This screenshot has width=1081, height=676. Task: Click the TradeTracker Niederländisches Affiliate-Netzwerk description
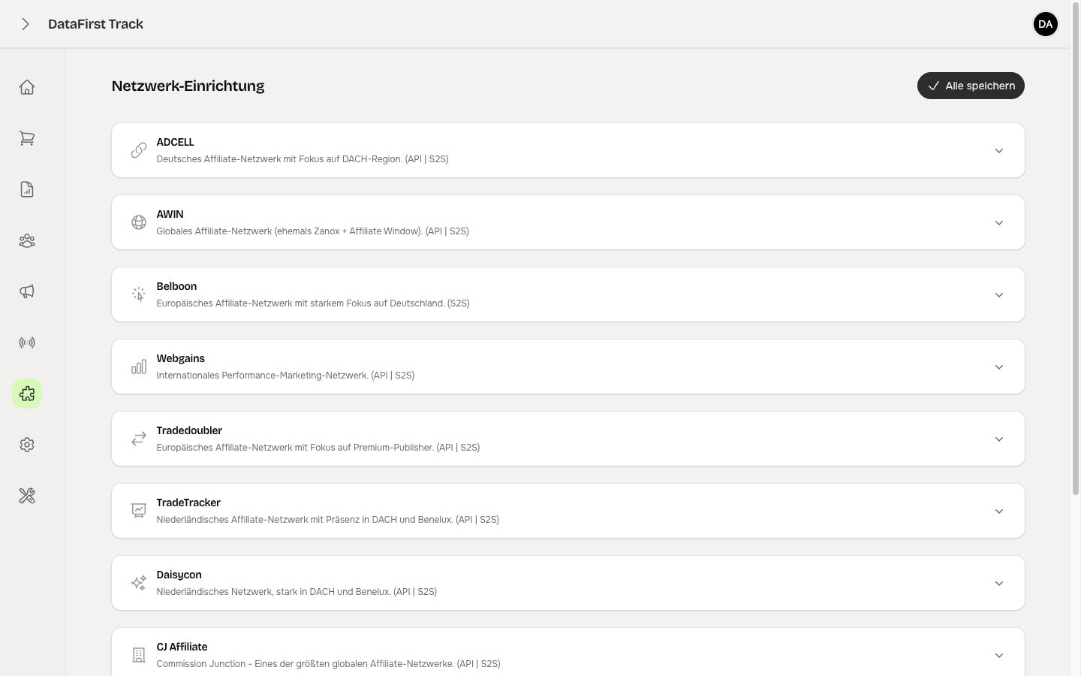tap(327, 520)
